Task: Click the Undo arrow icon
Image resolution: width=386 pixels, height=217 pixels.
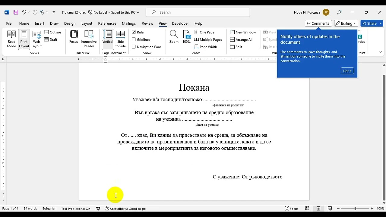Action: [24, 12]
